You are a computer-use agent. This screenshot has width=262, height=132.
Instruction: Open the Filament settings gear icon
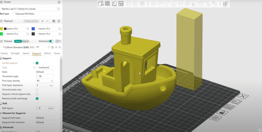[59, 21]
